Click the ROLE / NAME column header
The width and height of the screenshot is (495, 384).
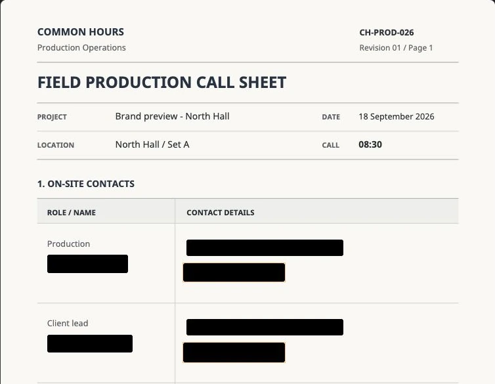click(x=72, y=213)
